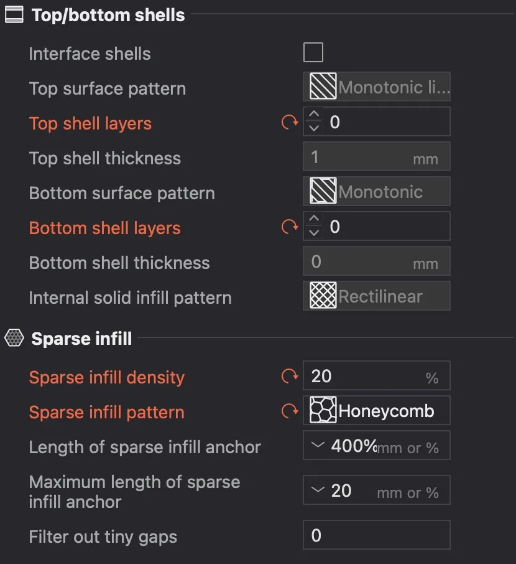Viewport: 516px width, 564px height.
Task: Click the Sparse infill hexagon section icon
Action: point(14,338)
